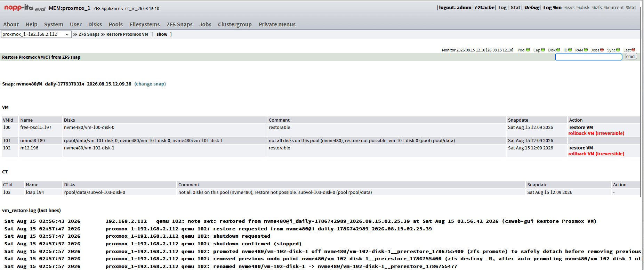Click the Pool status LED
This screenshot has width=644, height=270.
tap(528, 50)
